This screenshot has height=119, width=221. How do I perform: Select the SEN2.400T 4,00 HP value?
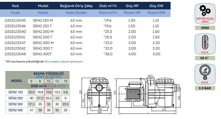click(x=132, y=54)
